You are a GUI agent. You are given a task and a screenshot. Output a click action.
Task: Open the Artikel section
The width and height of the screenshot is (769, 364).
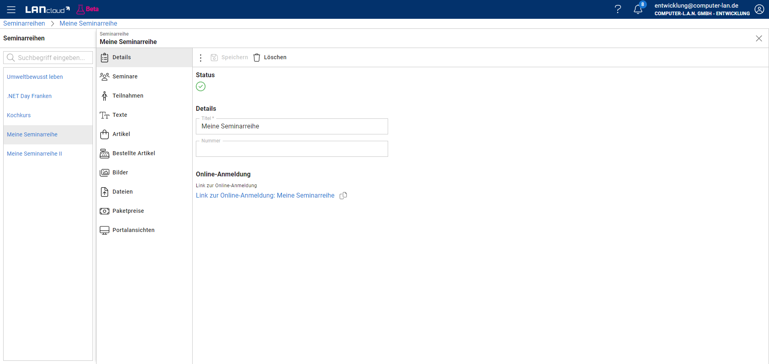tap(144, 134)
